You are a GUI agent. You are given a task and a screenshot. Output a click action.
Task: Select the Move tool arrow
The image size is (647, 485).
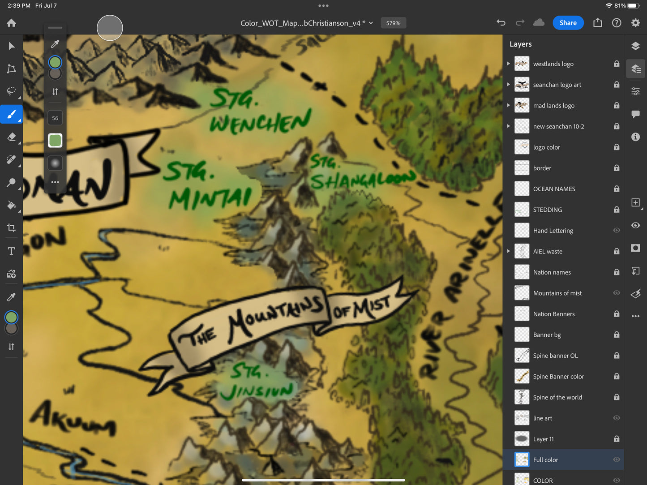tap(12, 46)
